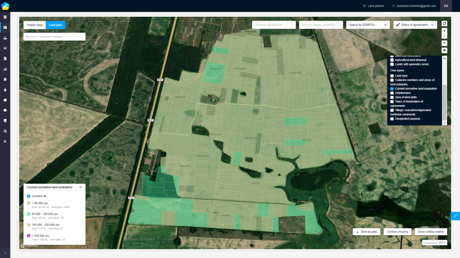The height and width of the screenshot is (258, 460).
Task: Focus the Name or cadastre number field
Action: tap(55, 37)
